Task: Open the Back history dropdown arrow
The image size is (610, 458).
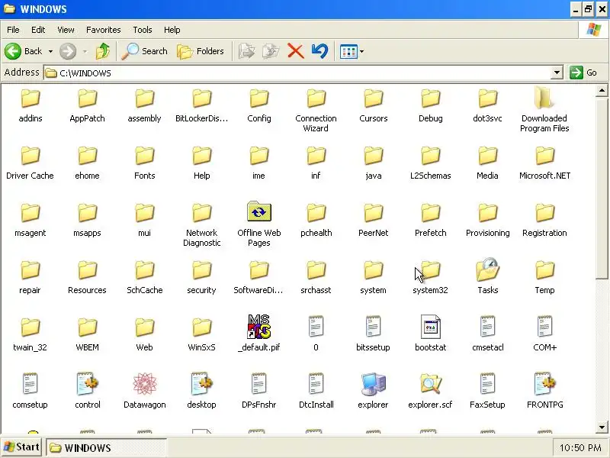Action: pyautogui.click(x=50, y=51)
